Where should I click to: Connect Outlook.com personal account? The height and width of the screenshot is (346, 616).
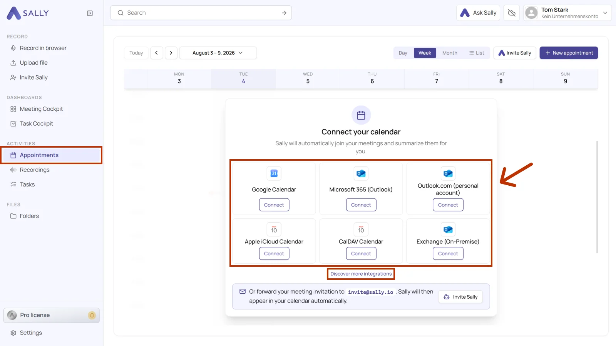tap(448, 205)
